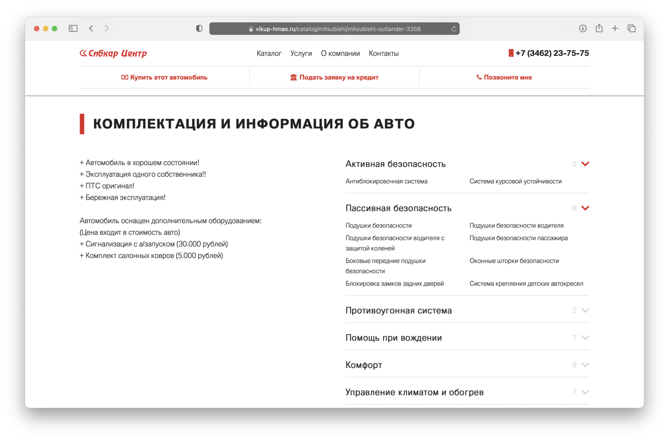Image resolution: width=669 pixels, height=441 pixels.
Task: Click the red phone icon beside number
Action: [x=511, y=53]
